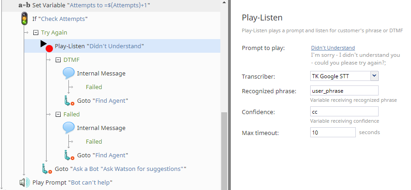The width and height of the screenshot is (411, 190).
Task: Collapse the DTMF branch
Action: tap(58, 60)
